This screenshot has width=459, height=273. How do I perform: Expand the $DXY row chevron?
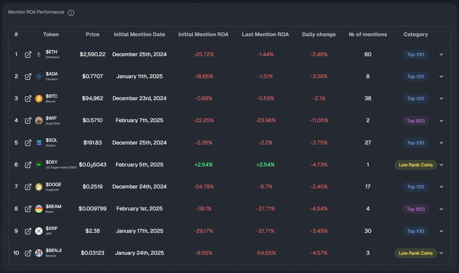pos(441,165)
